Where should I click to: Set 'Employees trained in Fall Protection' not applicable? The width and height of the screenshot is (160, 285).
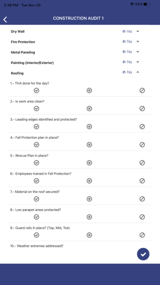[x=142, y=181]
